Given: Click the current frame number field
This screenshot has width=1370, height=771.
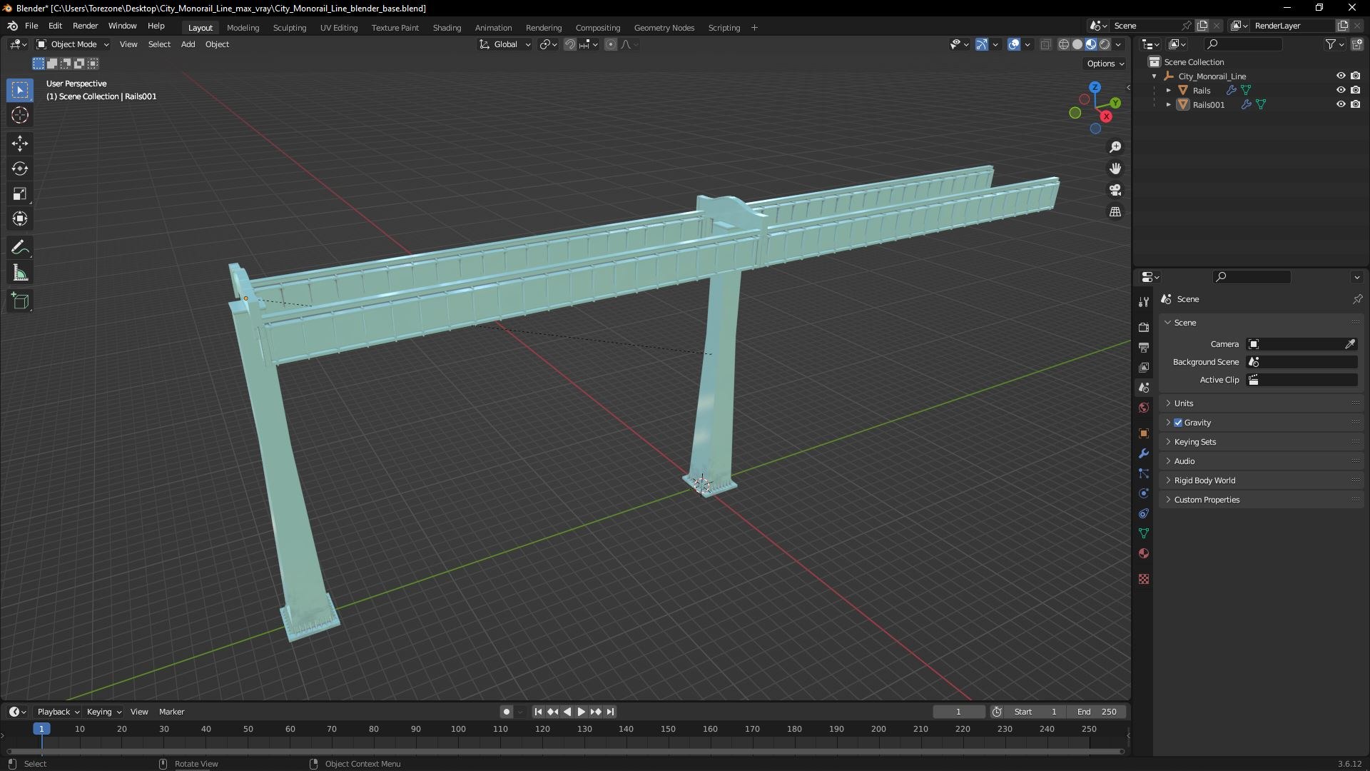Looking at the screenshot, I should [958, 712].
